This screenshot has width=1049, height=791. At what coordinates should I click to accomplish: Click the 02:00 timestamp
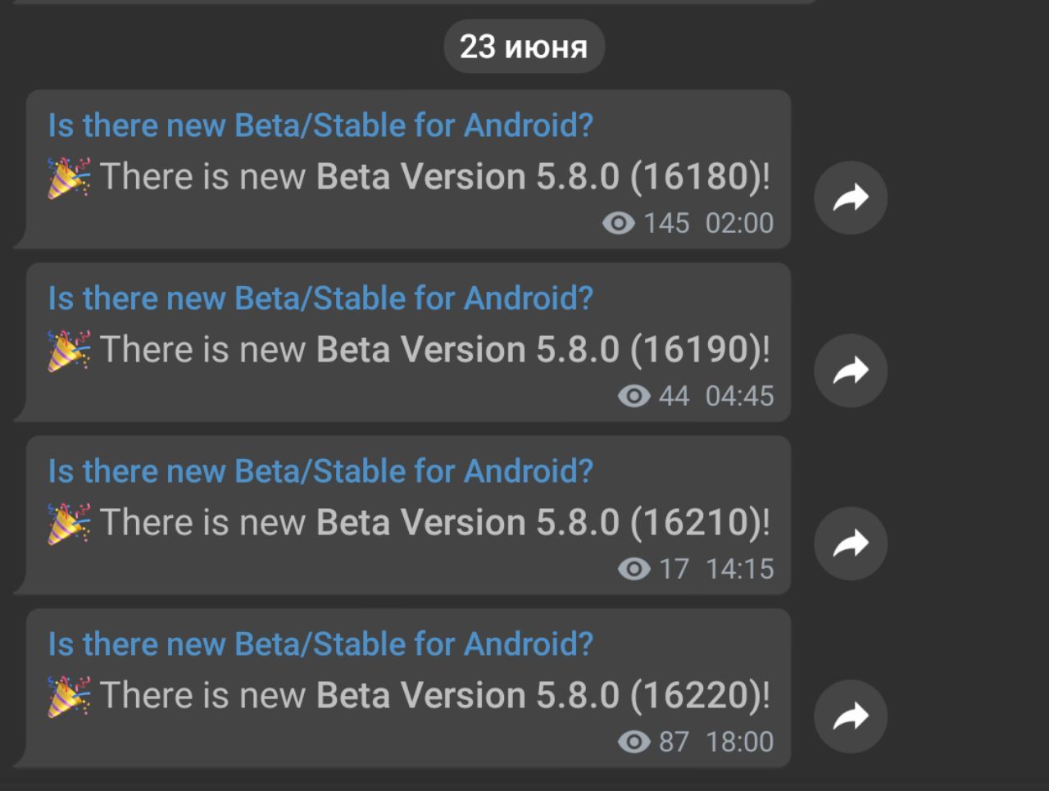[x=739, y=223]
